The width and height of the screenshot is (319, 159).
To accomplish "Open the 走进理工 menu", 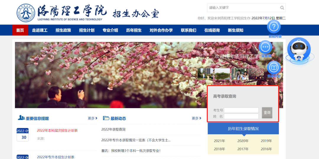I will click(40, 30).
